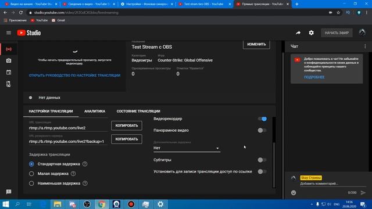Enable Субтитры switch
Image resolution: width=372 pixels, height=209 pixels.
(262, 160)
